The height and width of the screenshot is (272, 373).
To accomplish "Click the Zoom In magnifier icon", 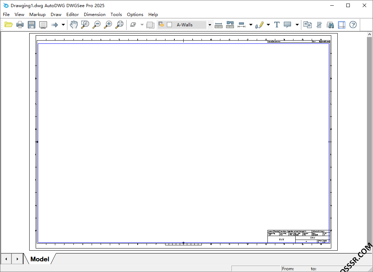I will tap(108, 25).
